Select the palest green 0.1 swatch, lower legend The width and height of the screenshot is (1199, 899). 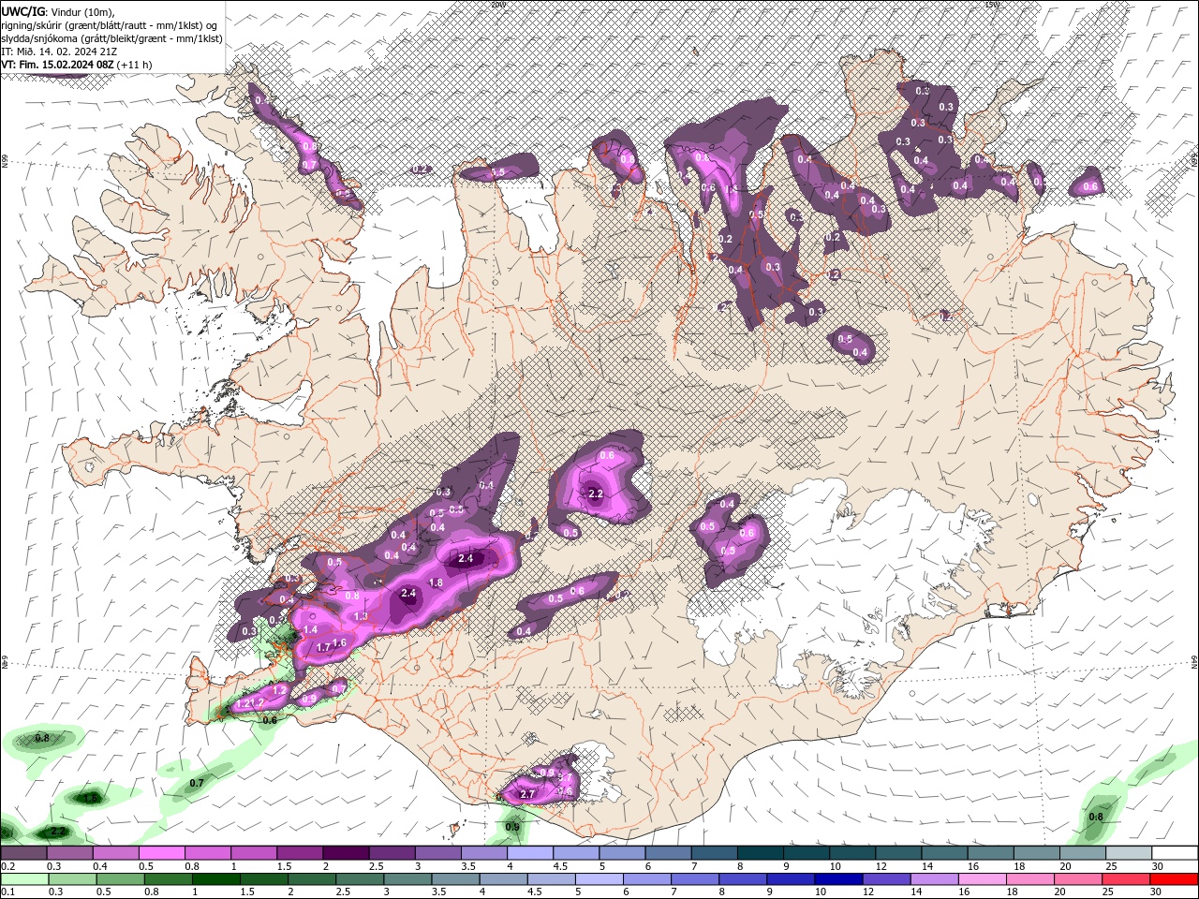(x=25, y=879)
